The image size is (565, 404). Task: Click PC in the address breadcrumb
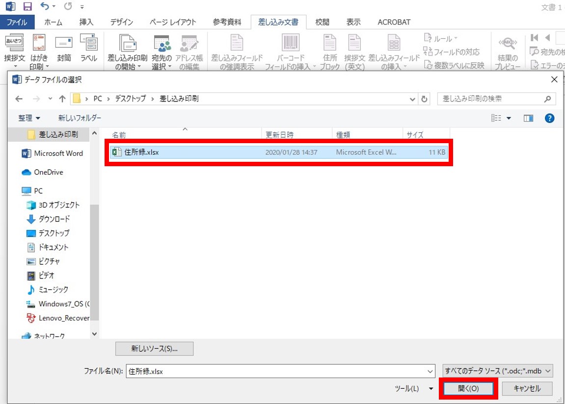pos(98,99)
